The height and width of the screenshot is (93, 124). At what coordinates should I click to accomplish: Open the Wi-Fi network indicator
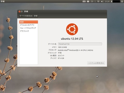coord(98,2)
